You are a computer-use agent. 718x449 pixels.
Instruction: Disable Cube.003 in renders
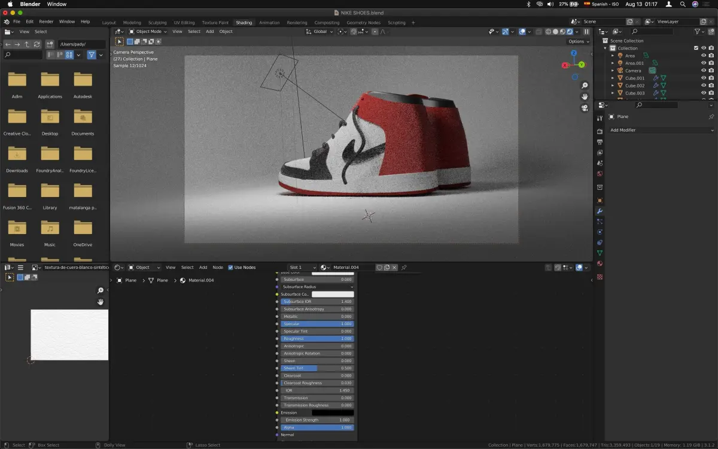tap(711, 93)
